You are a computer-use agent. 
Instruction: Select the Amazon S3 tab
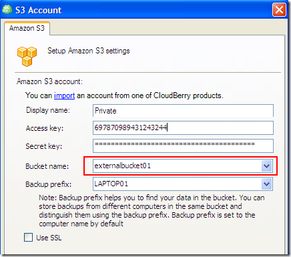click(x=27, y=28)
